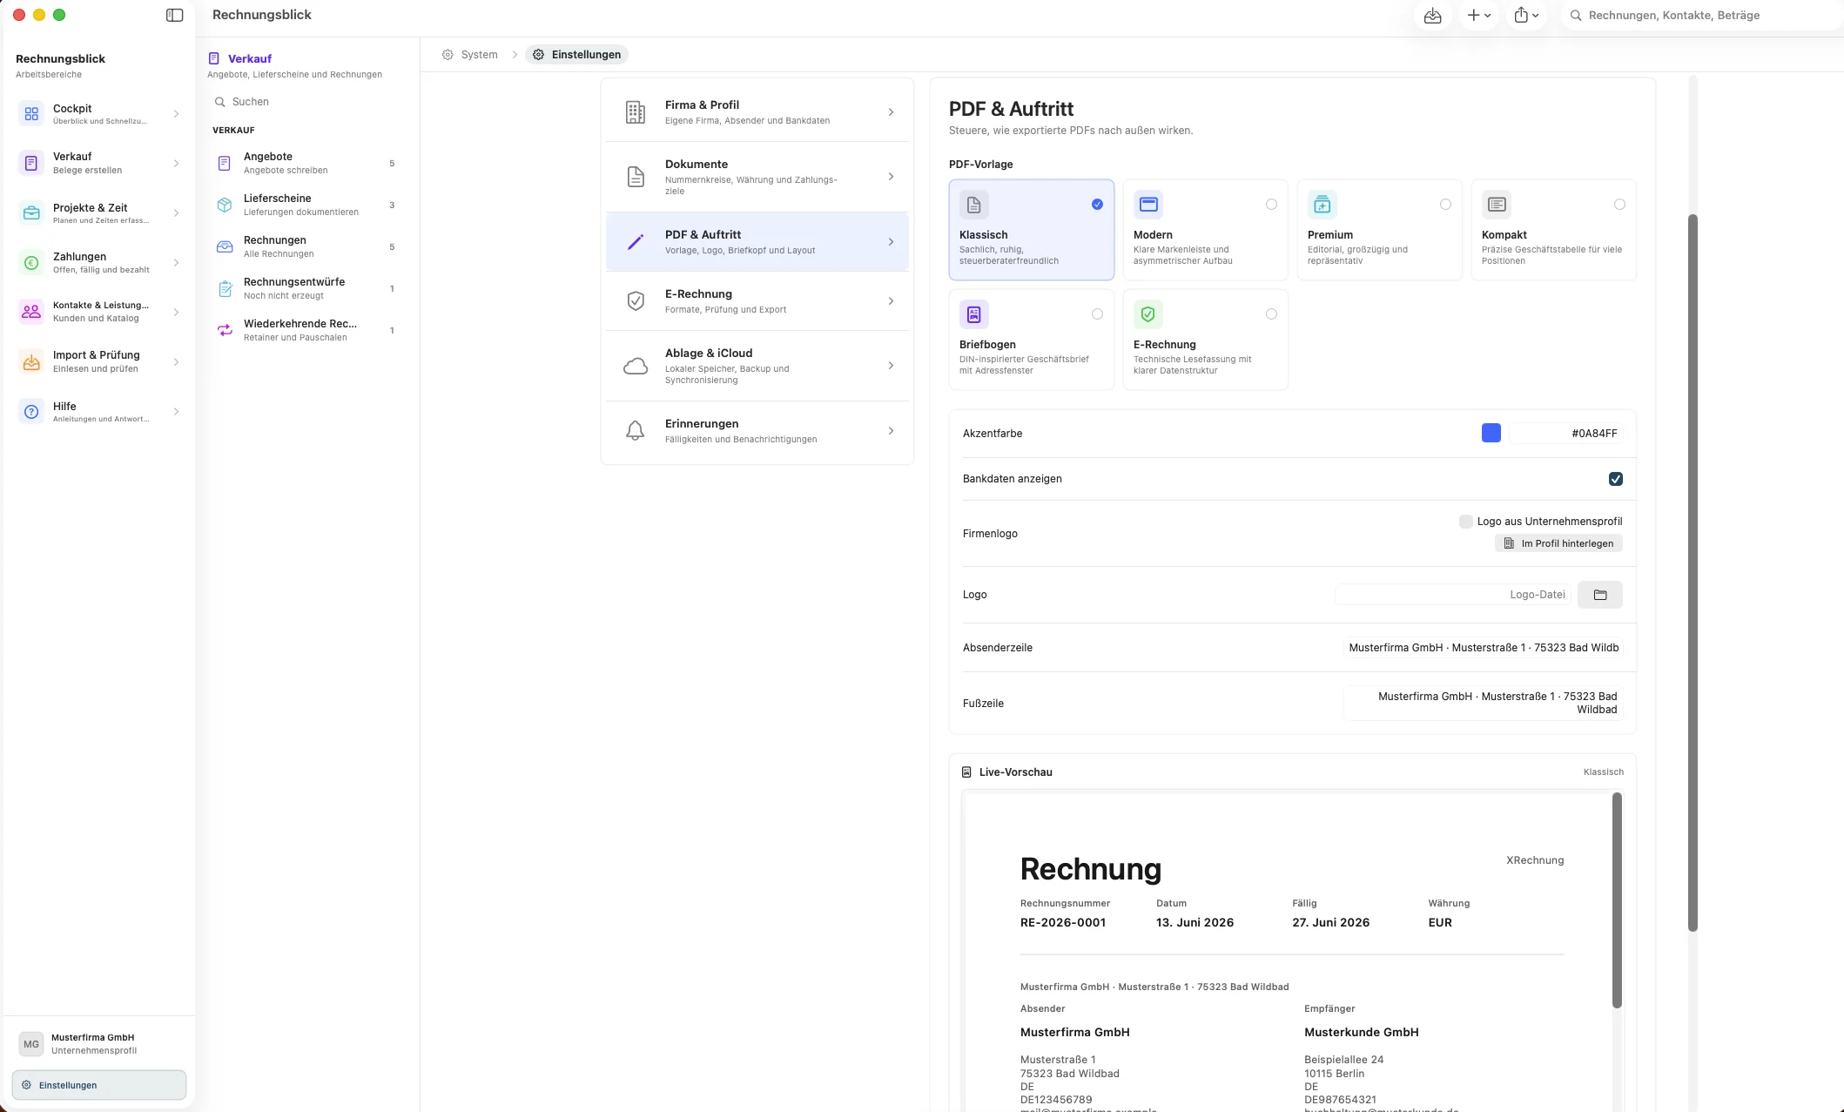
Task: Open the Zahlungen euro icon
Action: [x=31, y=262]
